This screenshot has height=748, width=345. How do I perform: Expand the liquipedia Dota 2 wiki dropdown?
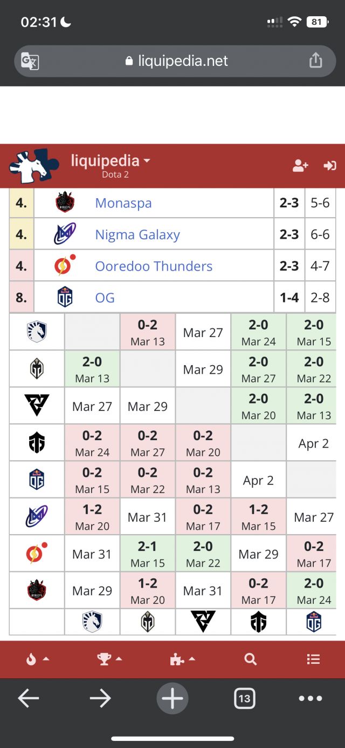pyautogui.click(x=111, y=161)
